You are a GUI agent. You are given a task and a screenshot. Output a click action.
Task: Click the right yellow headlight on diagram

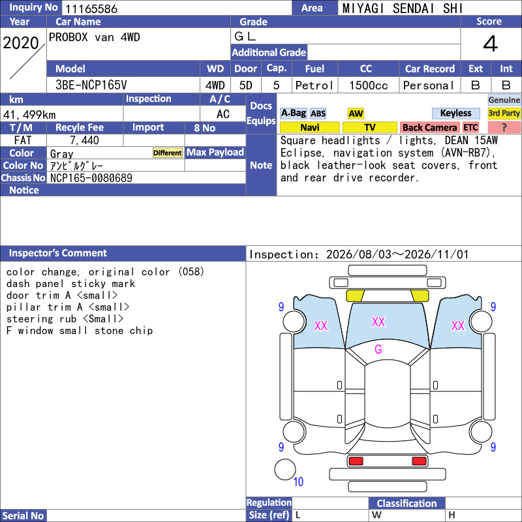[420, 296]
